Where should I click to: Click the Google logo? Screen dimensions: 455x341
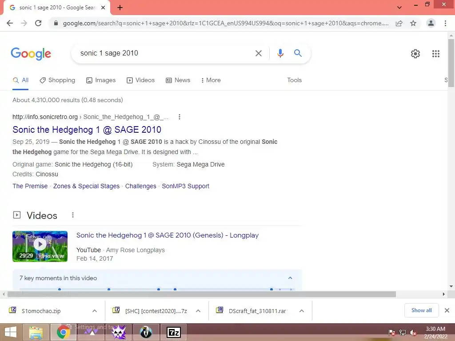[x=31, y=54]
